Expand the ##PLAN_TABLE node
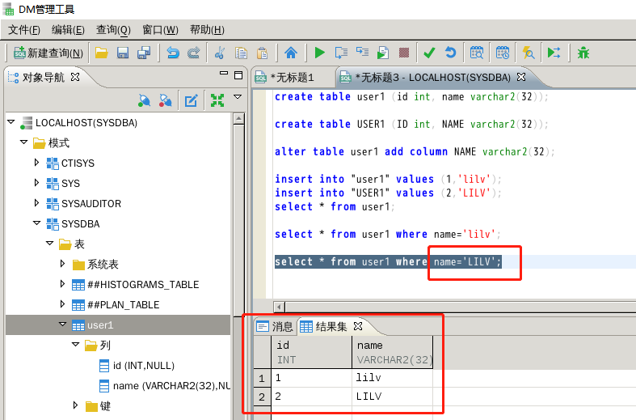 point(62,303)
